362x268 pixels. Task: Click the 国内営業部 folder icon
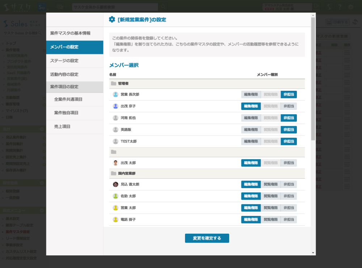coord(114,174)
